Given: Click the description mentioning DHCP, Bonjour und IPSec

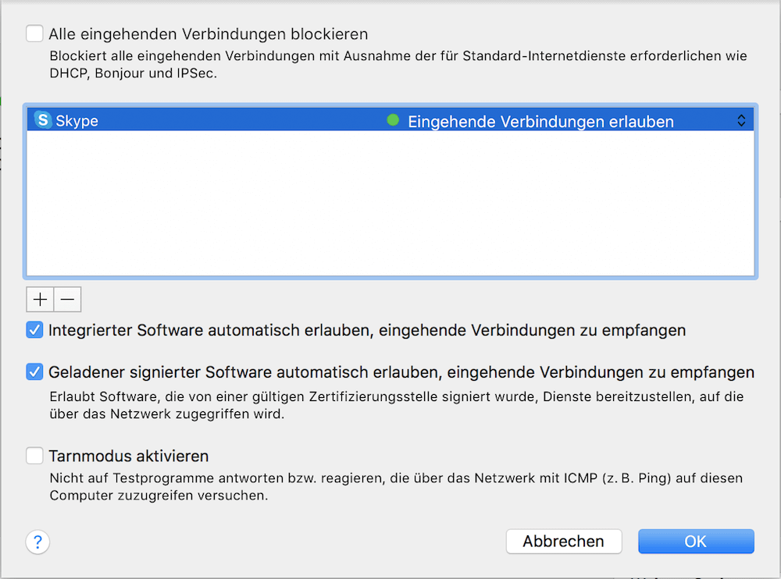Looking at the screenshot, I should coord(398,65).
